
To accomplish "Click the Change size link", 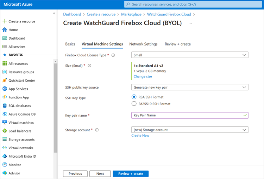I will point(143,76).
